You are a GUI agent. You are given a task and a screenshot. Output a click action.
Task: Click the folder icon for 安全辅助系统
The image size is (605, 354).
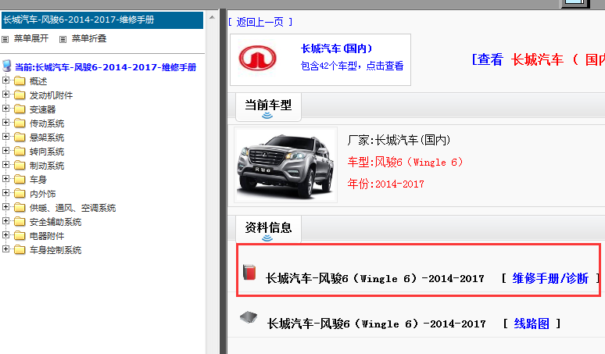pos(20,222)
